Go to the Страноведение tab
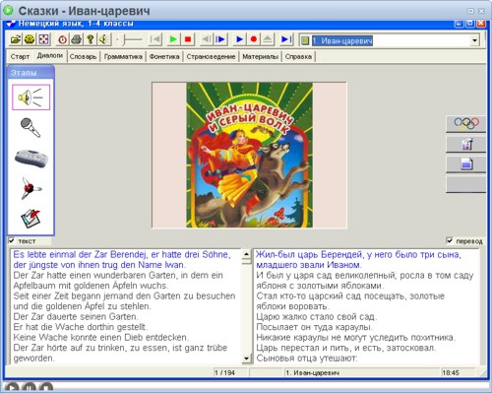 pos(211,56)
